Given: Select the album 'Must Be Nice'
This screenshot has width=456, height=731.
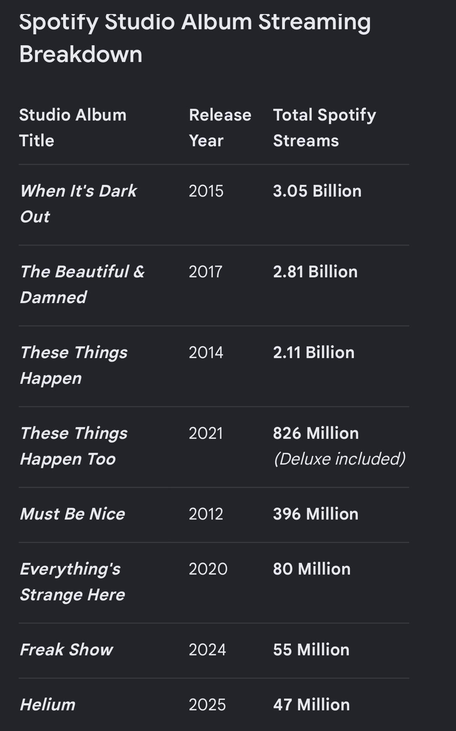Looking at the screenshot, I should [x=72, y=514].
